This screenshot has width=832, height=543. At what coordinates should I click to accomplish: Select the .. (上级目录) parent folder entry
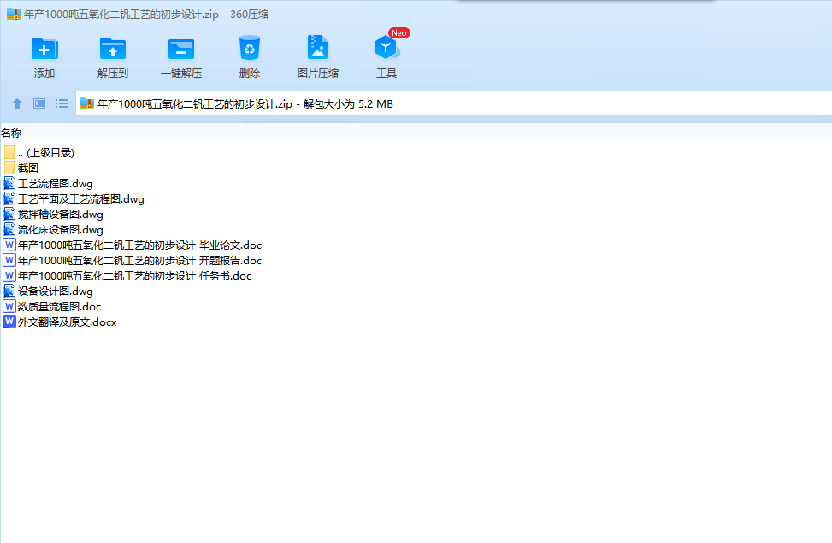click(38, 153)
